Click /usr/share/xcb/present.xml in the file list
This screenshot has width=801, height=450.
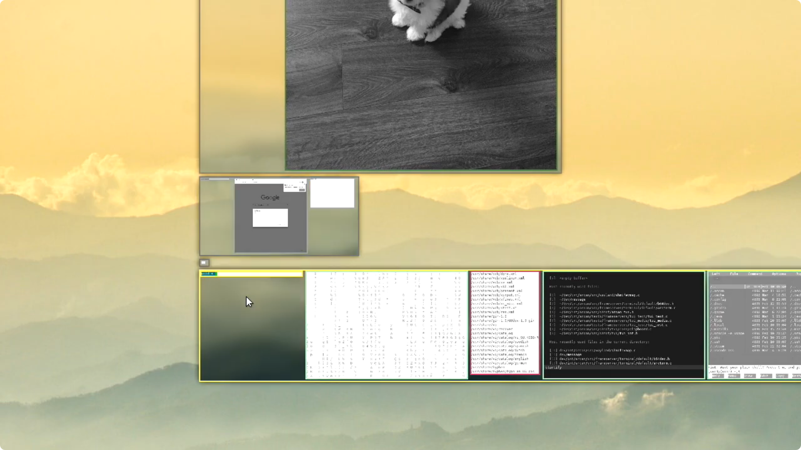coord(497,291)
